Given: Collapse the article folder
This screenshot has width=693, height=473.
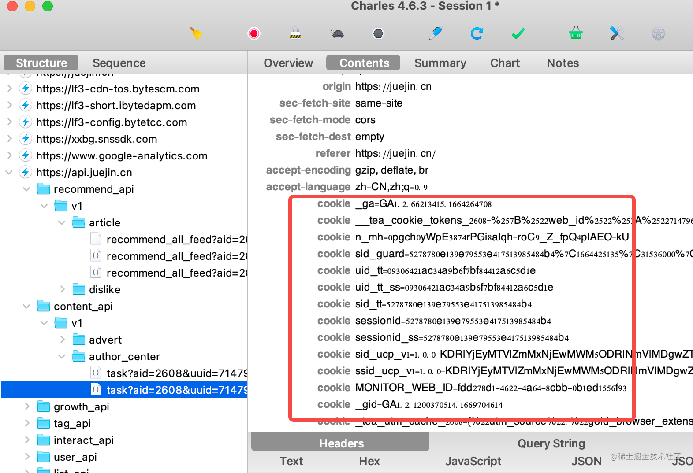Looking at the screenshot, I should [x=62, y=222].
